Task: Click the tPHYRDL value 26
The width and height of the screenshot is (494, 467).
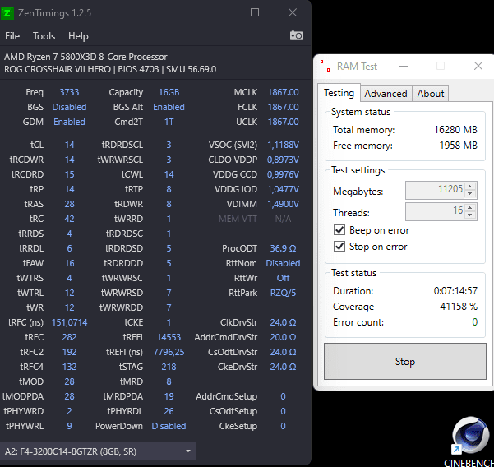Action: [169, 411]
